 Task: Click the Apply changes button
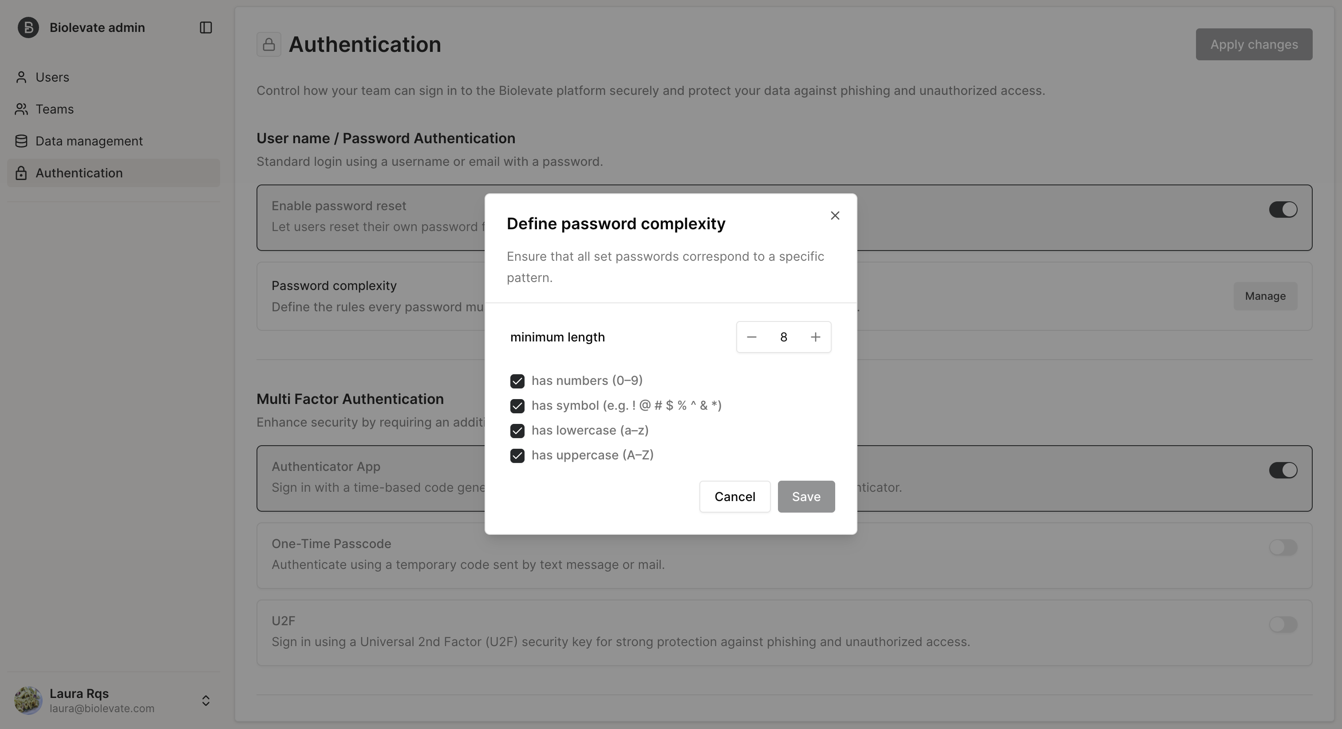1253,44
